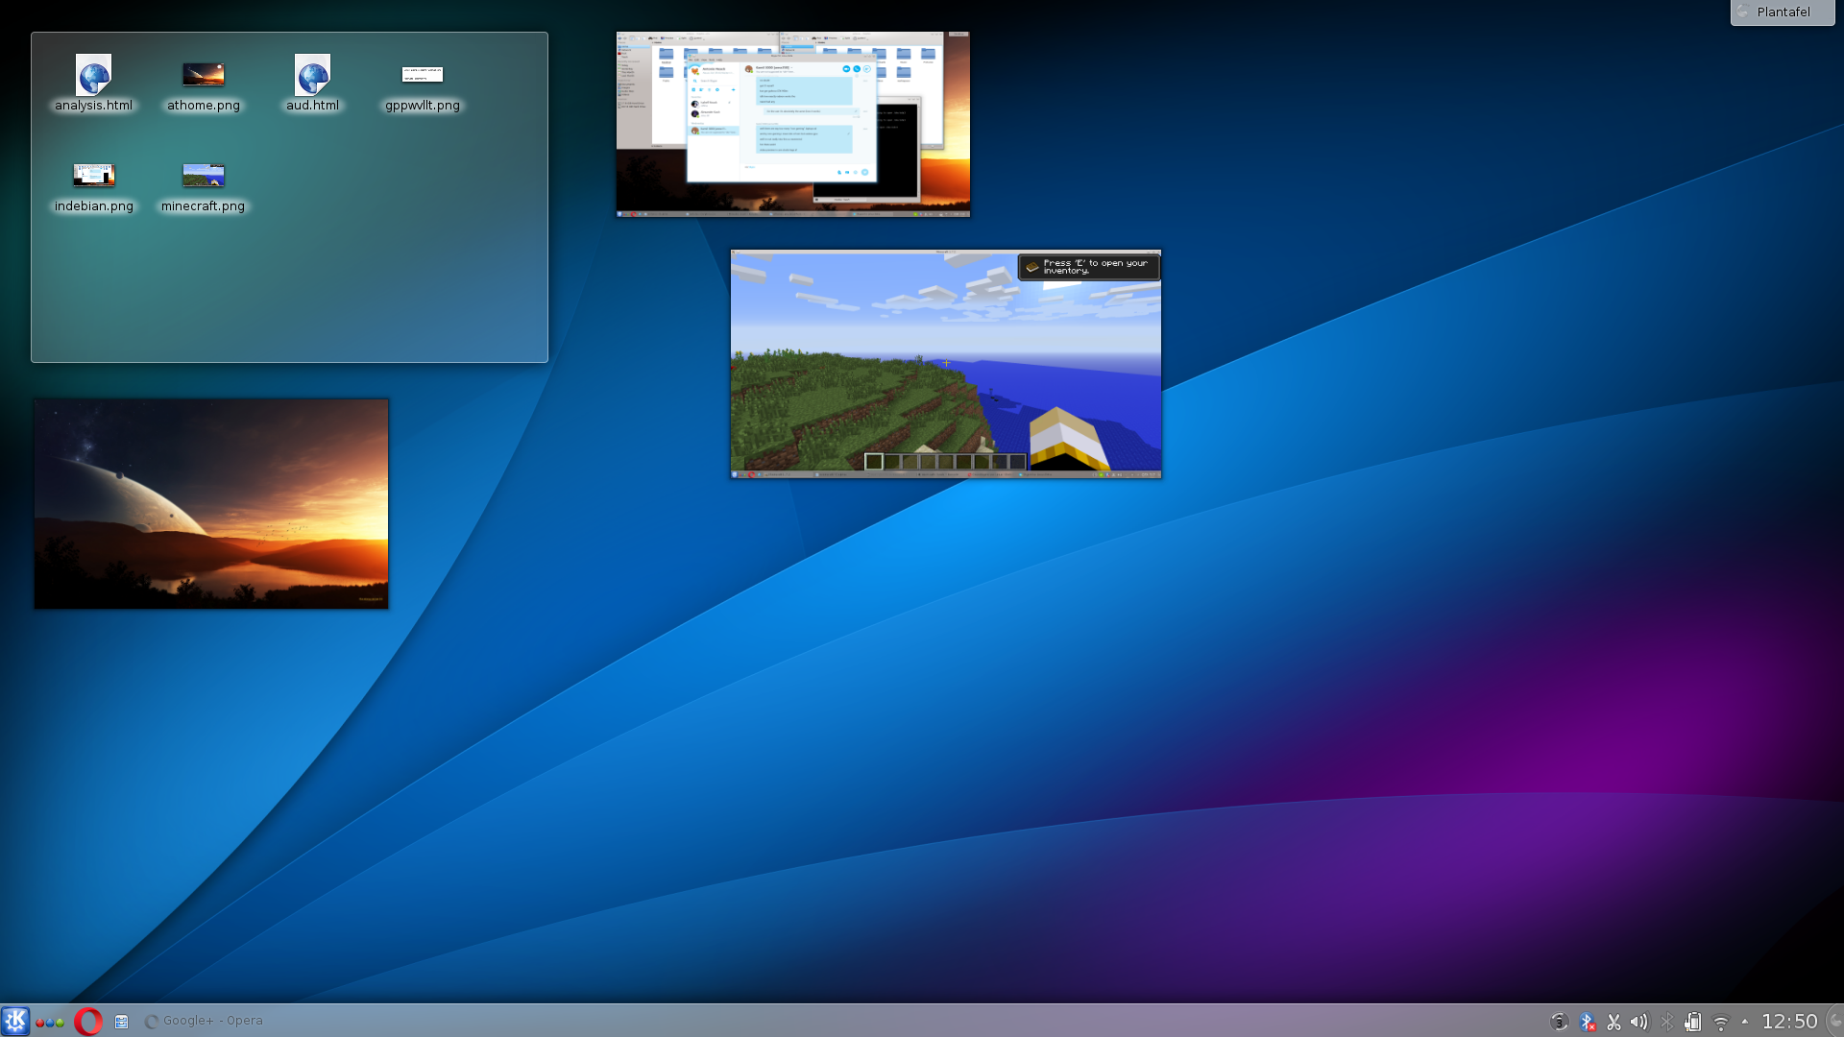Image resolution: width=1844 pixels, height=1037 pixels.
Task: Click the blue Bluetooth icon with red X
Action: [x=1587, y=1022]
